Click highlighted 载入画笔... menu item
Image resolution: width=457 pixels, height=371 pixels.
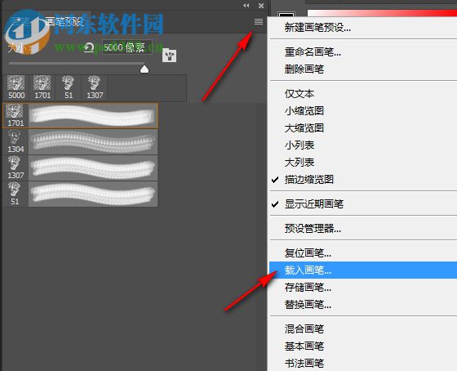(363, 270)
